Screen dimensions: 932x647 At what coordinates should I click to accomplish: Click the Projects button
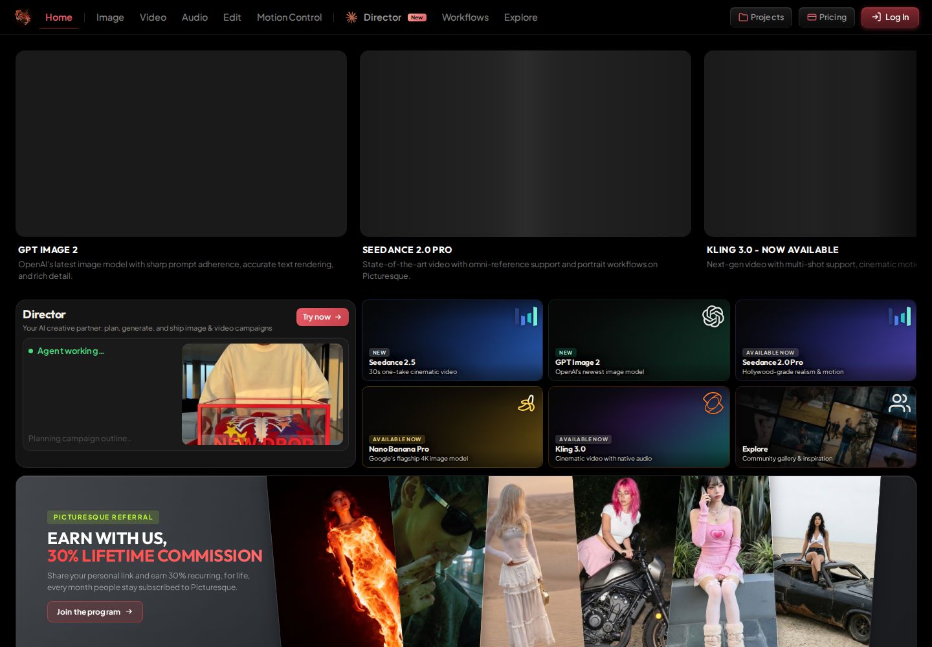tap(761, 17)
